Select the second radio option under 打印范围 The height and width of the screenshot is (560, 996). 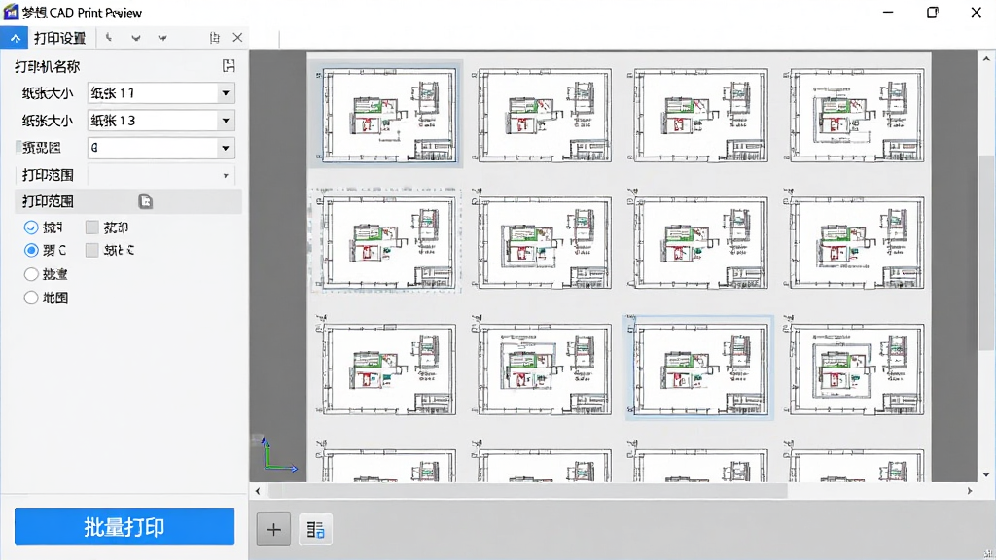pyautogui.click(x=31, y=250)
